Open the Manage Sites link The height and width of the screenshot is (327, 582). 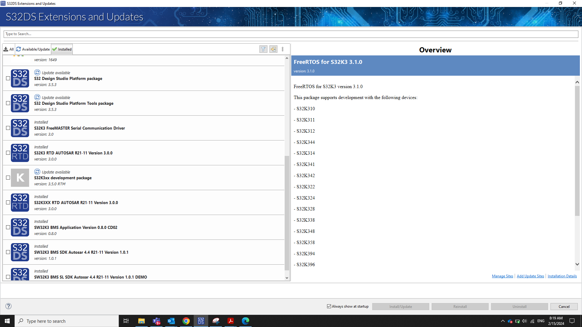[502, 276]
